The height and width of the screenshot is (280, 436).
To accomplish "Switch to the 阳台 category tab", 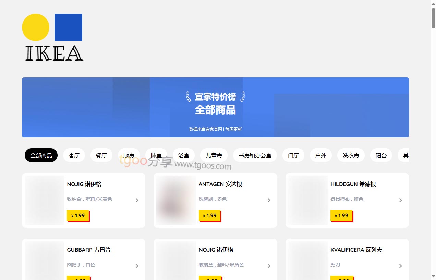I will click(x=381, y=155).
